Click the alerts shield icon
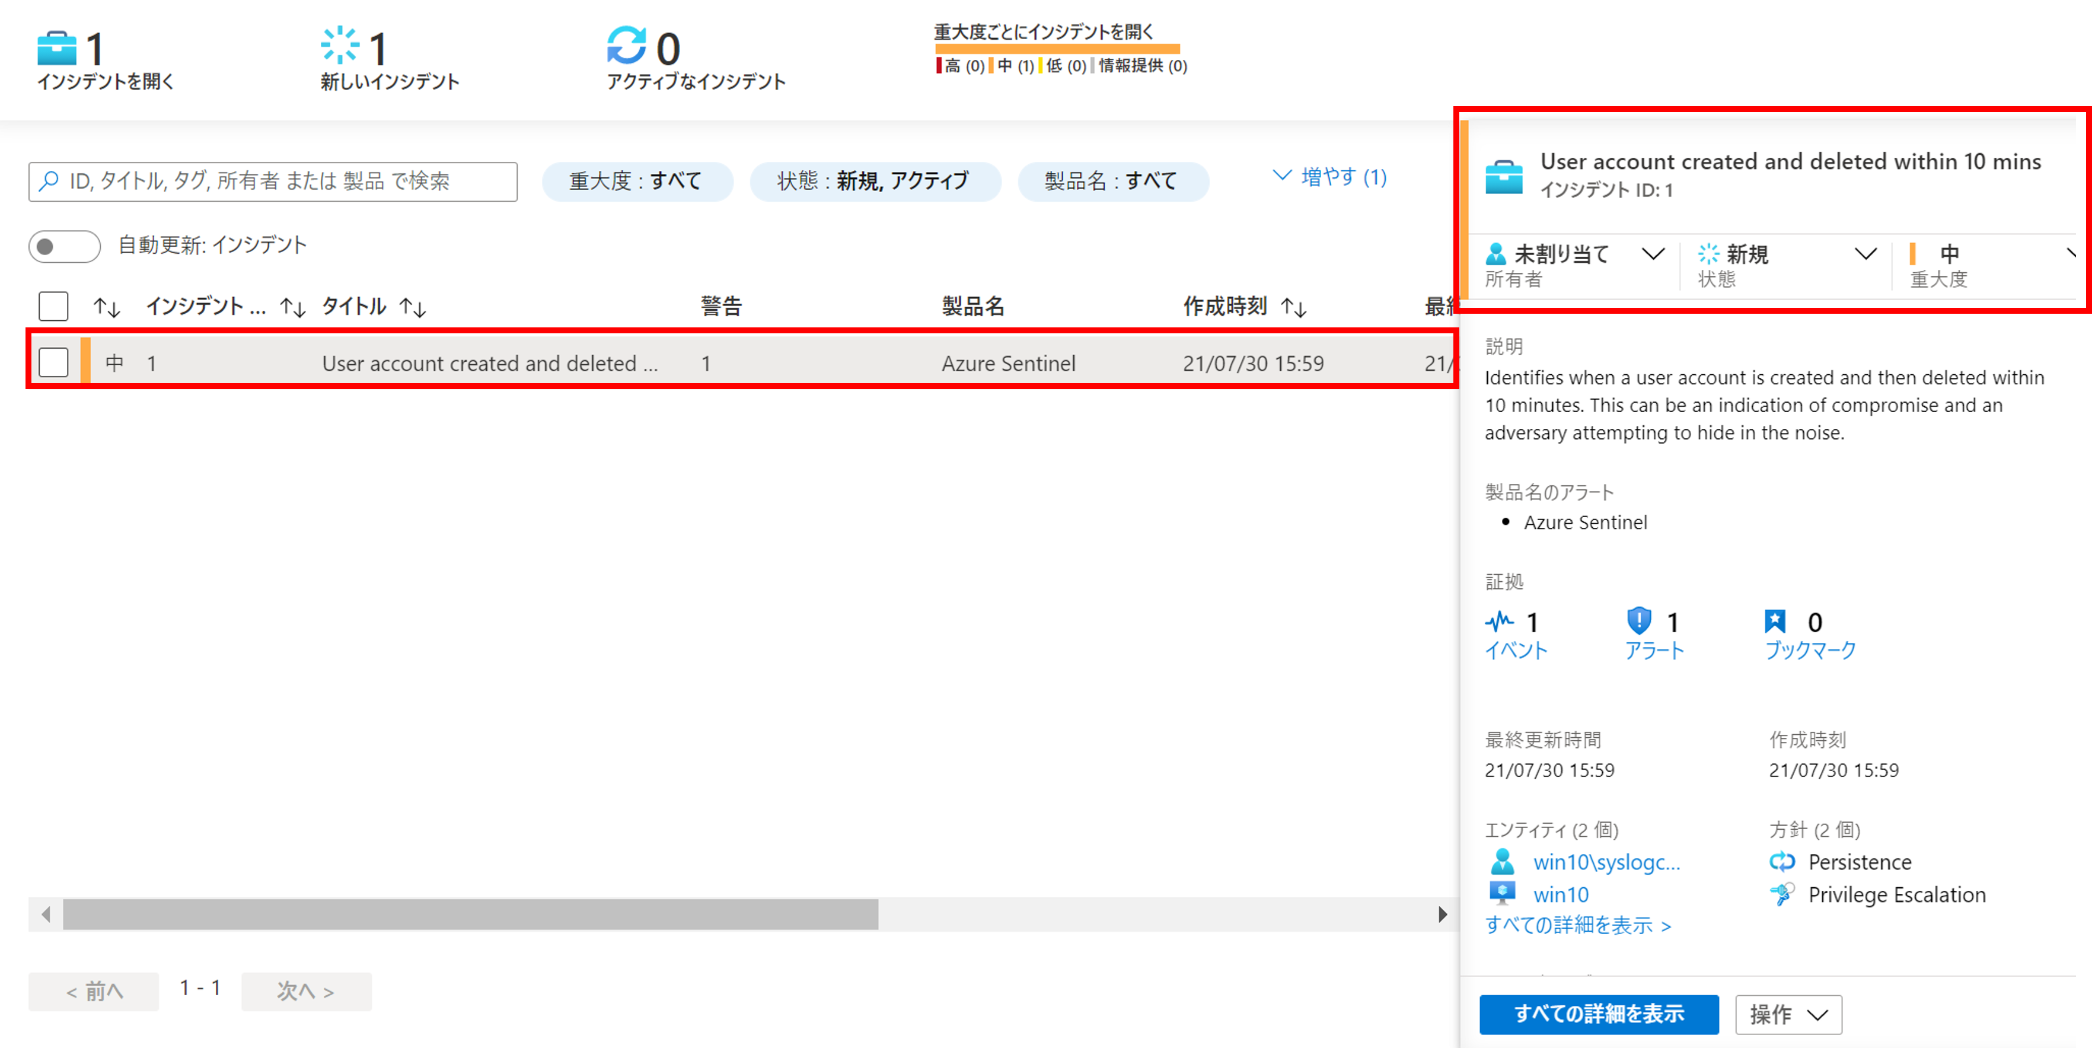Image resolution: width=2092 pixels, height=1048 pixels. pos(1639,622)
